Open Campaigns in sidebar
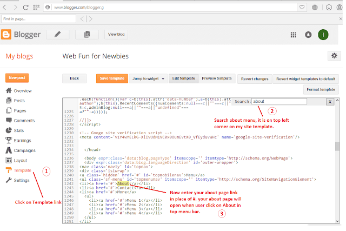Viewport: 346px width, 231px height. click(24, 150)
